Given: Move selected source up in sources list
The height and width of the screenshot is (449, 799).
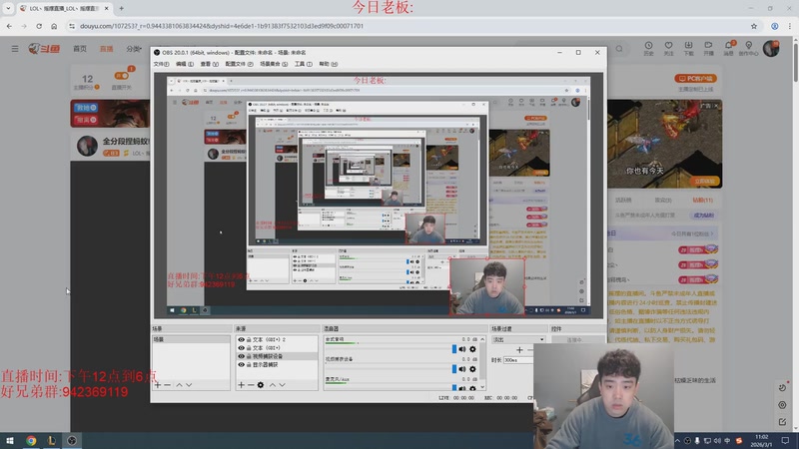Looking at the screenshot, I should (272, 385).
